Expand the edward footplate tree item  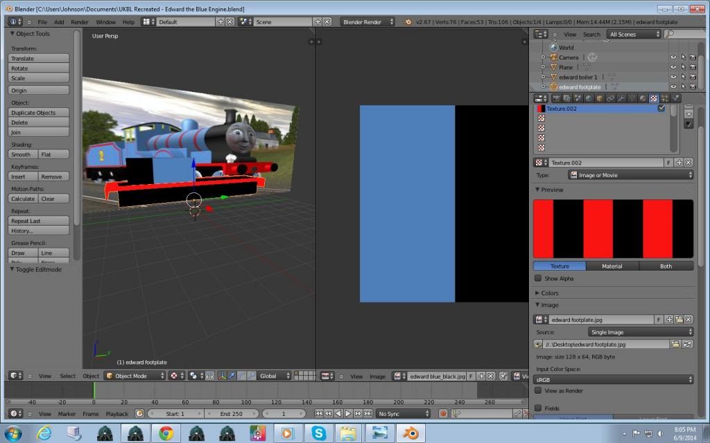click(543, 87)
